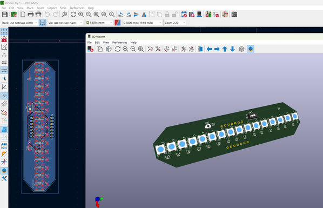
Task: Switch units to inches
Action: (4, 55)
